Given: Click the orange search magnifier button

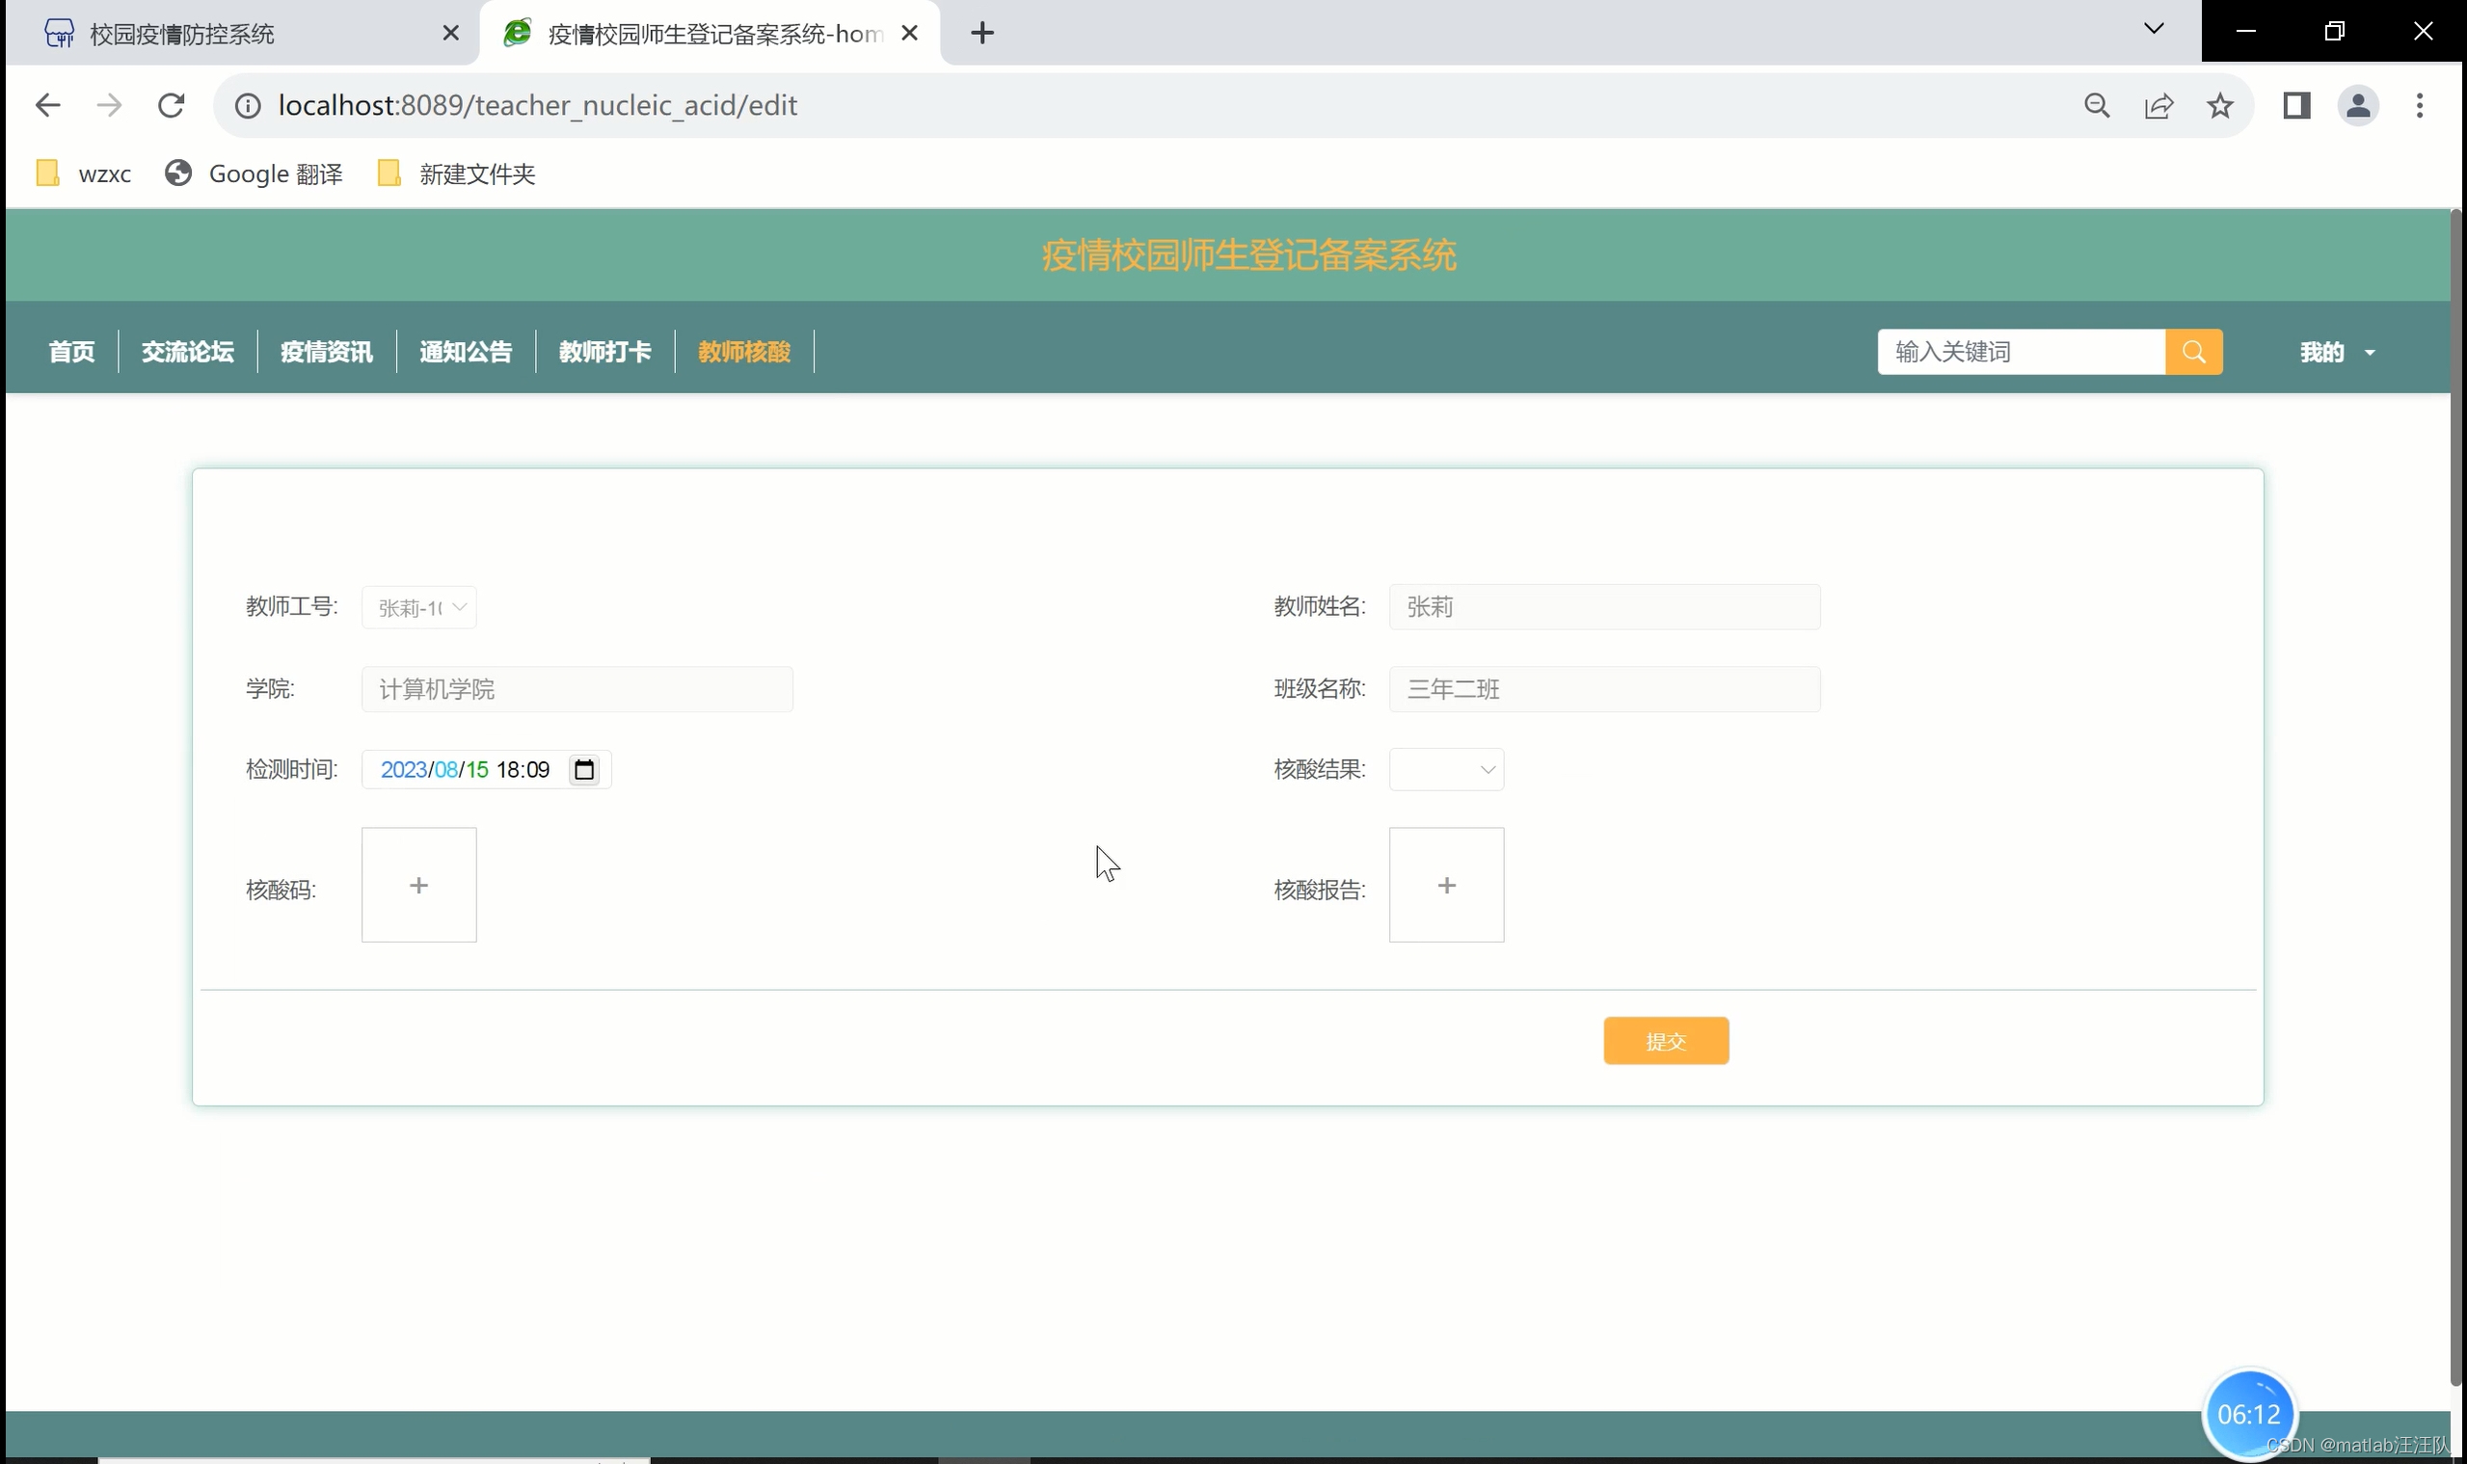Looking at the screenshot, I should coord(2192,352).
